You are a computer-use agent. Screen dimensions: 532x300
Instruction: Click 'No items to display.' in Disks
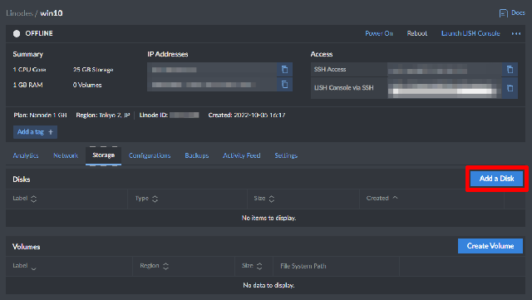[x=268, y=218]
